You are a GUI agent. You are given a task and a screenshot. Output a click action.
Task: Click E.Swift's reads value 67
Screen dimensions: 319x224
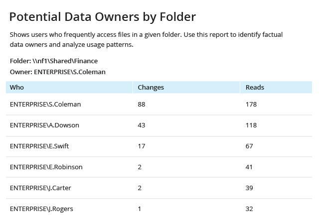click(249, 146)
